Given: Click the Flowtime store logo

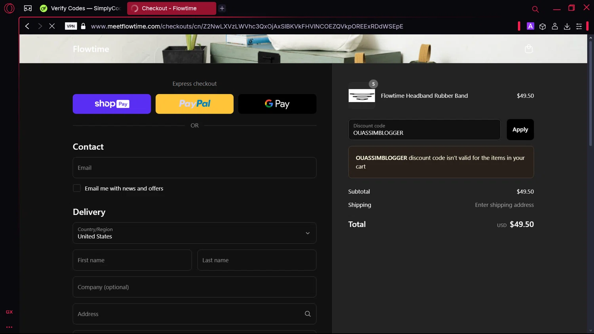Looking at the screenshot, I should (x=91, y=49).
